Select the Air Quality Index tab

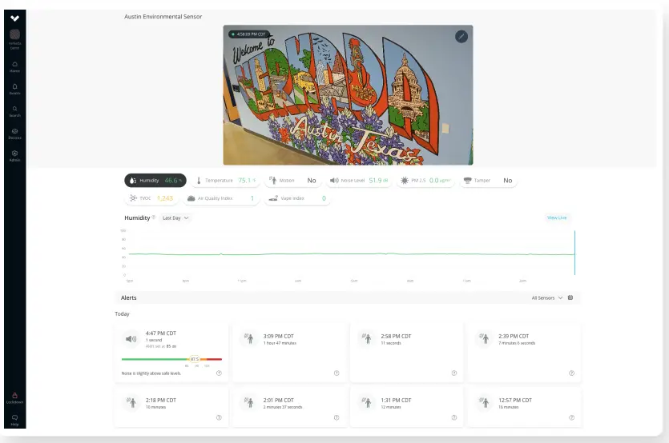[221, 198]
